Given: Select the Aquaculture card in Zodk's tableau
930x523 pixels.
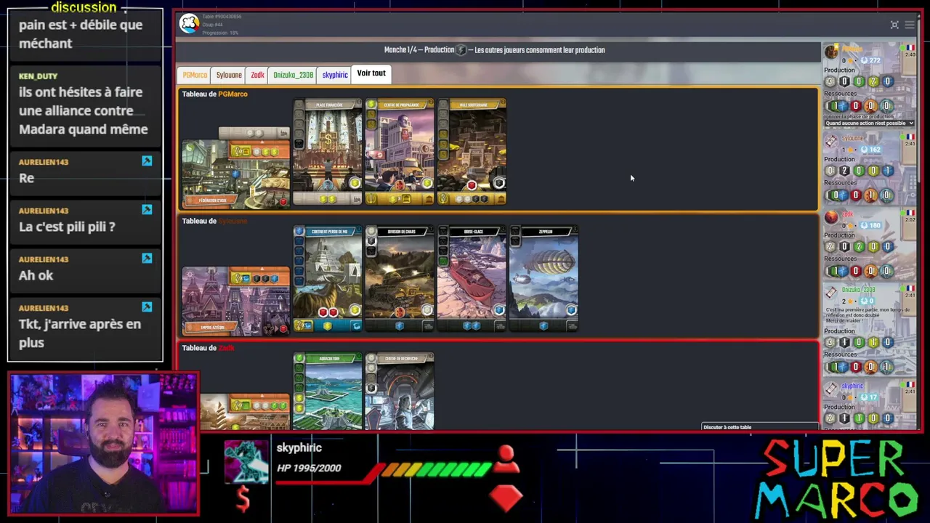Looking at the screenshot, I should [x=328, y=392].
